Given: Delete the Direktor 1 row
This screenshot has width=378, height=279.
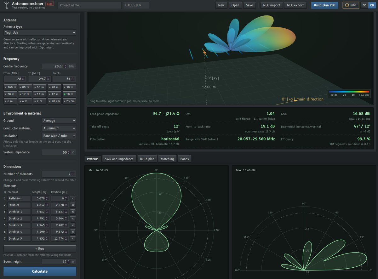Looking at the screenshot, I should [73, 212].
